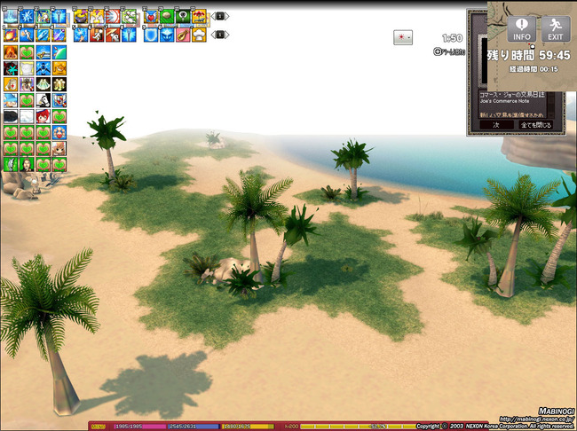Use the blue ice wolf mask skill
577x431 pixels.
167,35
